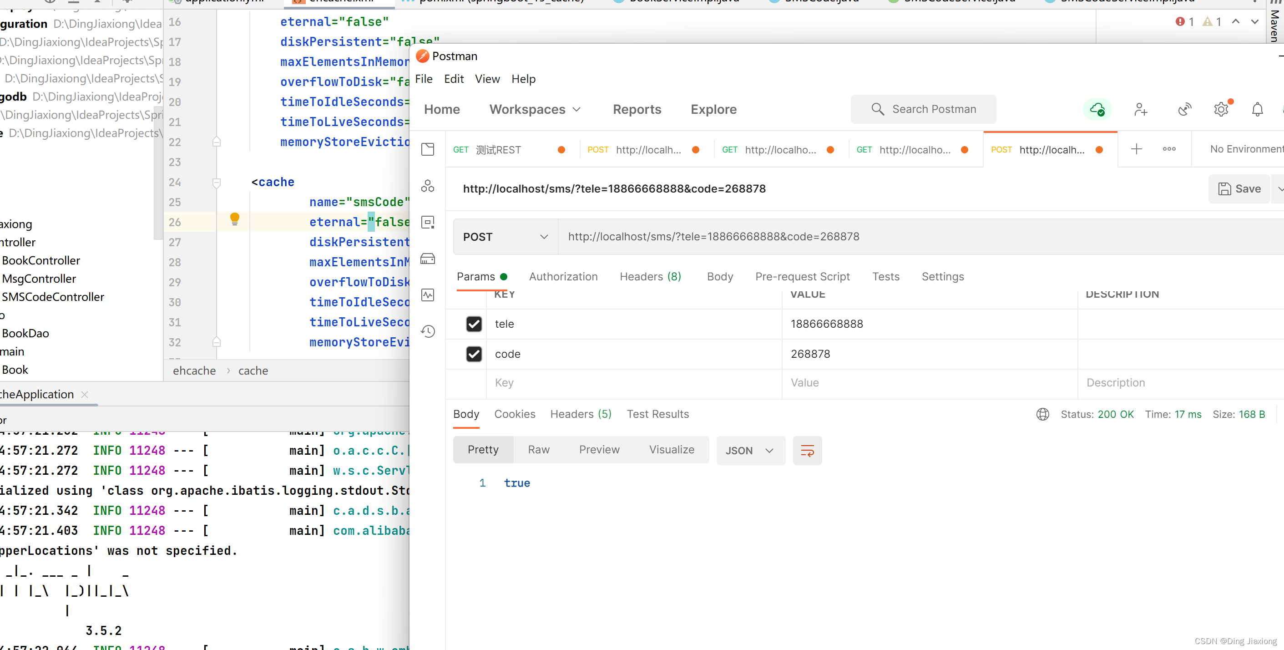Screen dimensions: 1284x650
Task: Click the Params label to view params
Action: pyautogui.click(x=476, y=276)
